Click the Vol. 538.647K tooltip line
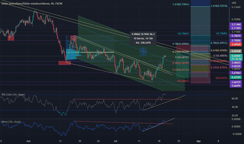 coord(143,43)
